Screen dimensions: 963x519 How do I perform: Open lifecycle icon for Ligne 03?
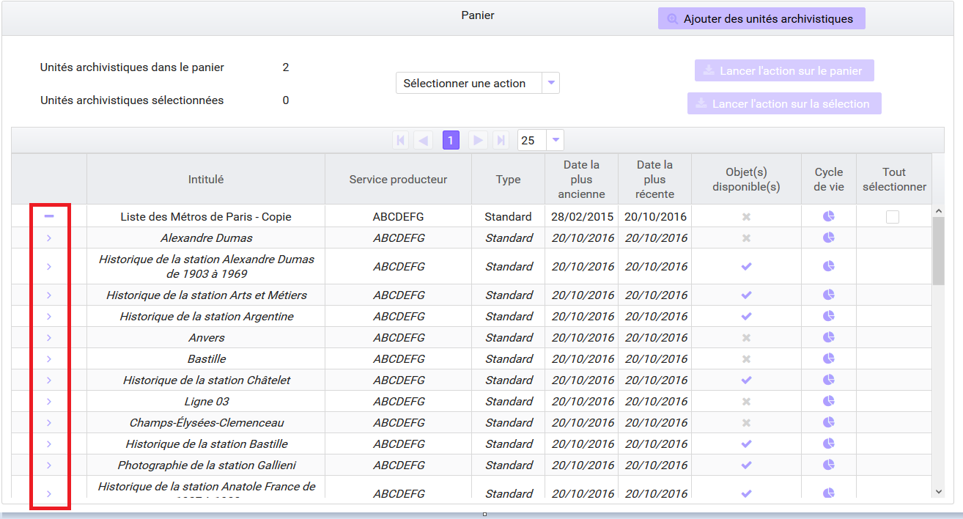coord(829,401)
